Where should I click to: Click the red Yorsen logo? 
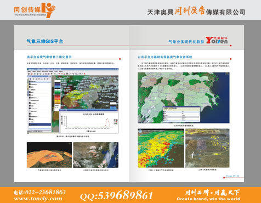point(217,41)
